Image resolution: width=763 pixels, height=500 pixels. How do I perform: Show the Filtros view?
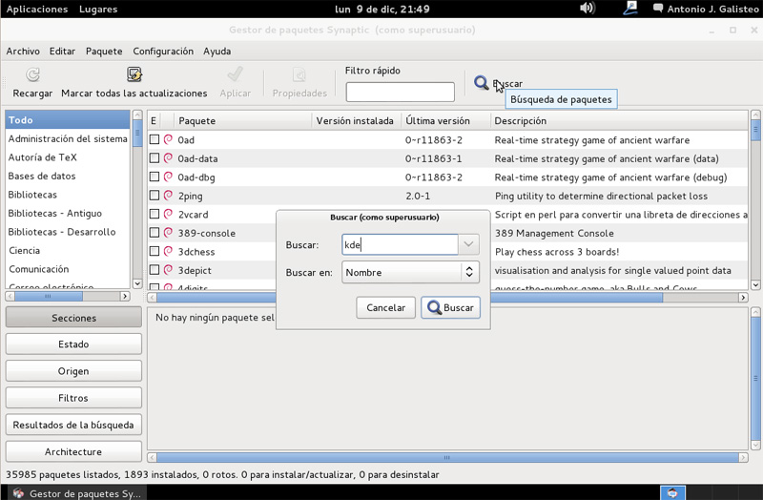tap(73, 398)
